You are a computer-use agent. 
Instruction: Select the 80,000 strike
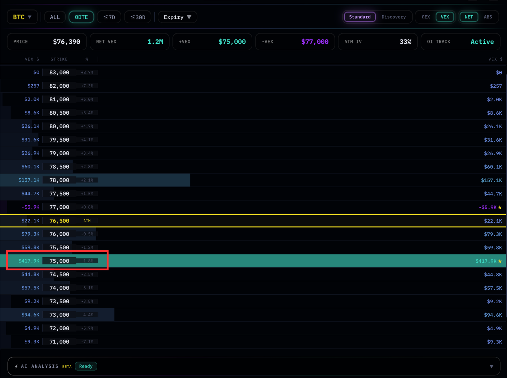(x=59, y=126)
